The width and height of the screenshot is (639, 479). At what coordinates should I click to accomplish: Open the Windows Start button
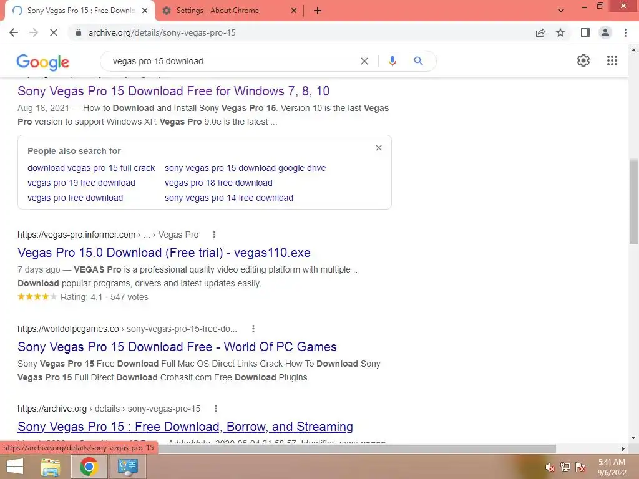click(15, 467)
